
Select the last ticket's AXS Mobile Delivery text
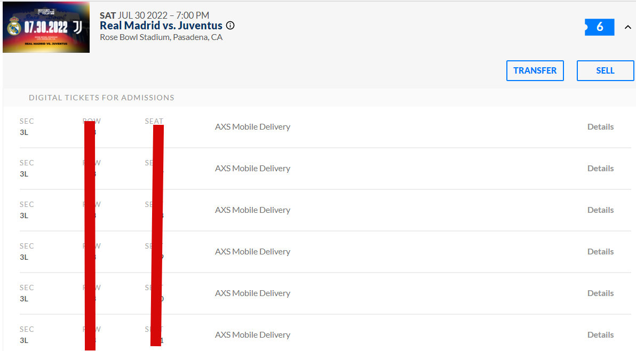coord(252,335)
